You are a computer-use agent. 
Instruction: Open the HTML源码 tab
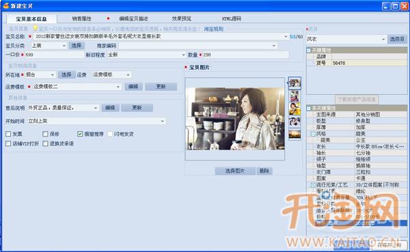click(232, 18)
